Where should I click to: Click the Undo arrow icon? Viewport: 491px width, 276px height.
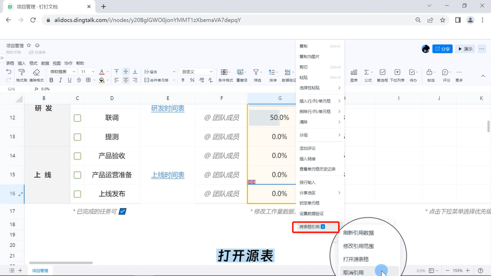tap(9, 72)
